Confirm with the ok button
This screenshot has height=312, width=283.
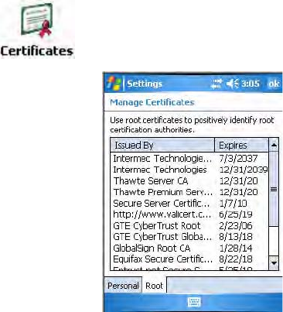[274, 84]
